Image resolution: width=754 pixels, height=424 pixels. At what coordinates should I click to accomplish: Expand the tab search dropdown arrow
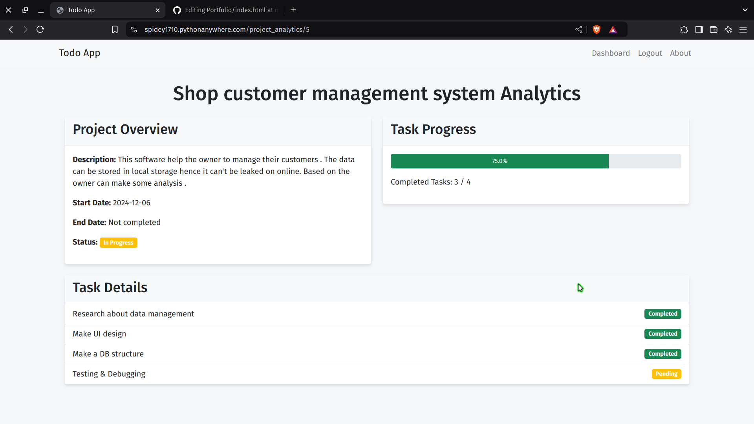[745, 10]
